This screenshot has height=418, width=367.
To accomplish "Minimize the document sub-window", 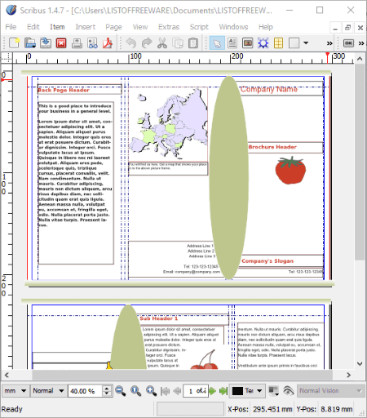I will pos(335,28).
